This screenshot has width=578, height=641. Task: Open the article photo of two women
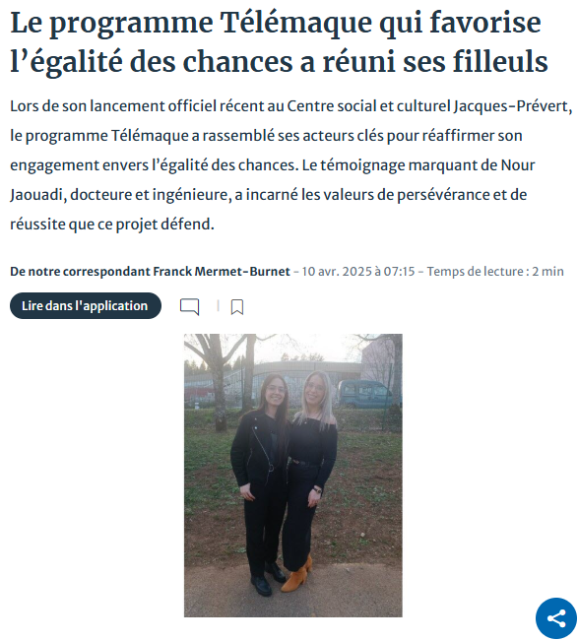(x=293, y=476)
